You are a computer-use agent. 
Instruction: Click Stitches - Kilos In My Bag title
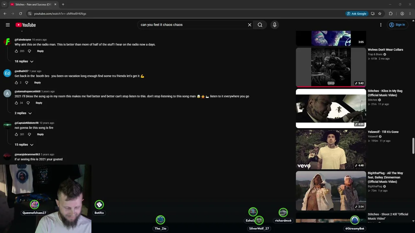coord(385,93)
